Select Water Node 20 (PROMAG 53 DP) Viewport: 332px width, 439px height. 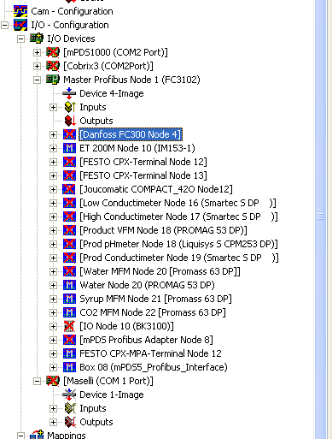[147, 285]
